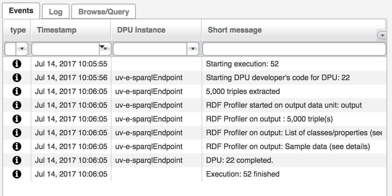The height and width of the screenshot is (196, 392).
Task: Expand the DPU Instance filter dropdown
Action: (193, 49)
